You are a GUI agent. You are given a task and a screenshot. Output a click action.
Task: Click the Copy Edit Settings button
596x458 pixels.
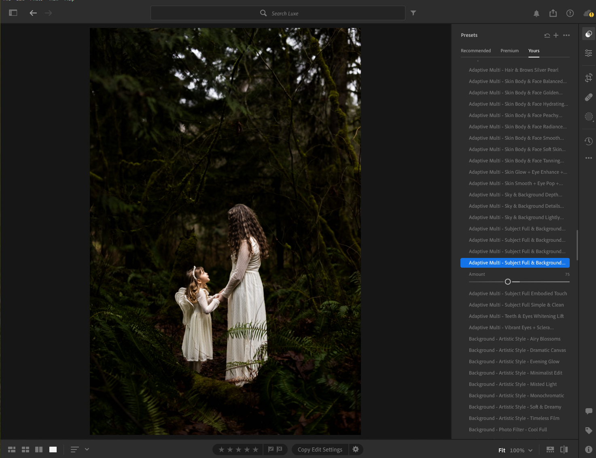click(x=320, y=449)
